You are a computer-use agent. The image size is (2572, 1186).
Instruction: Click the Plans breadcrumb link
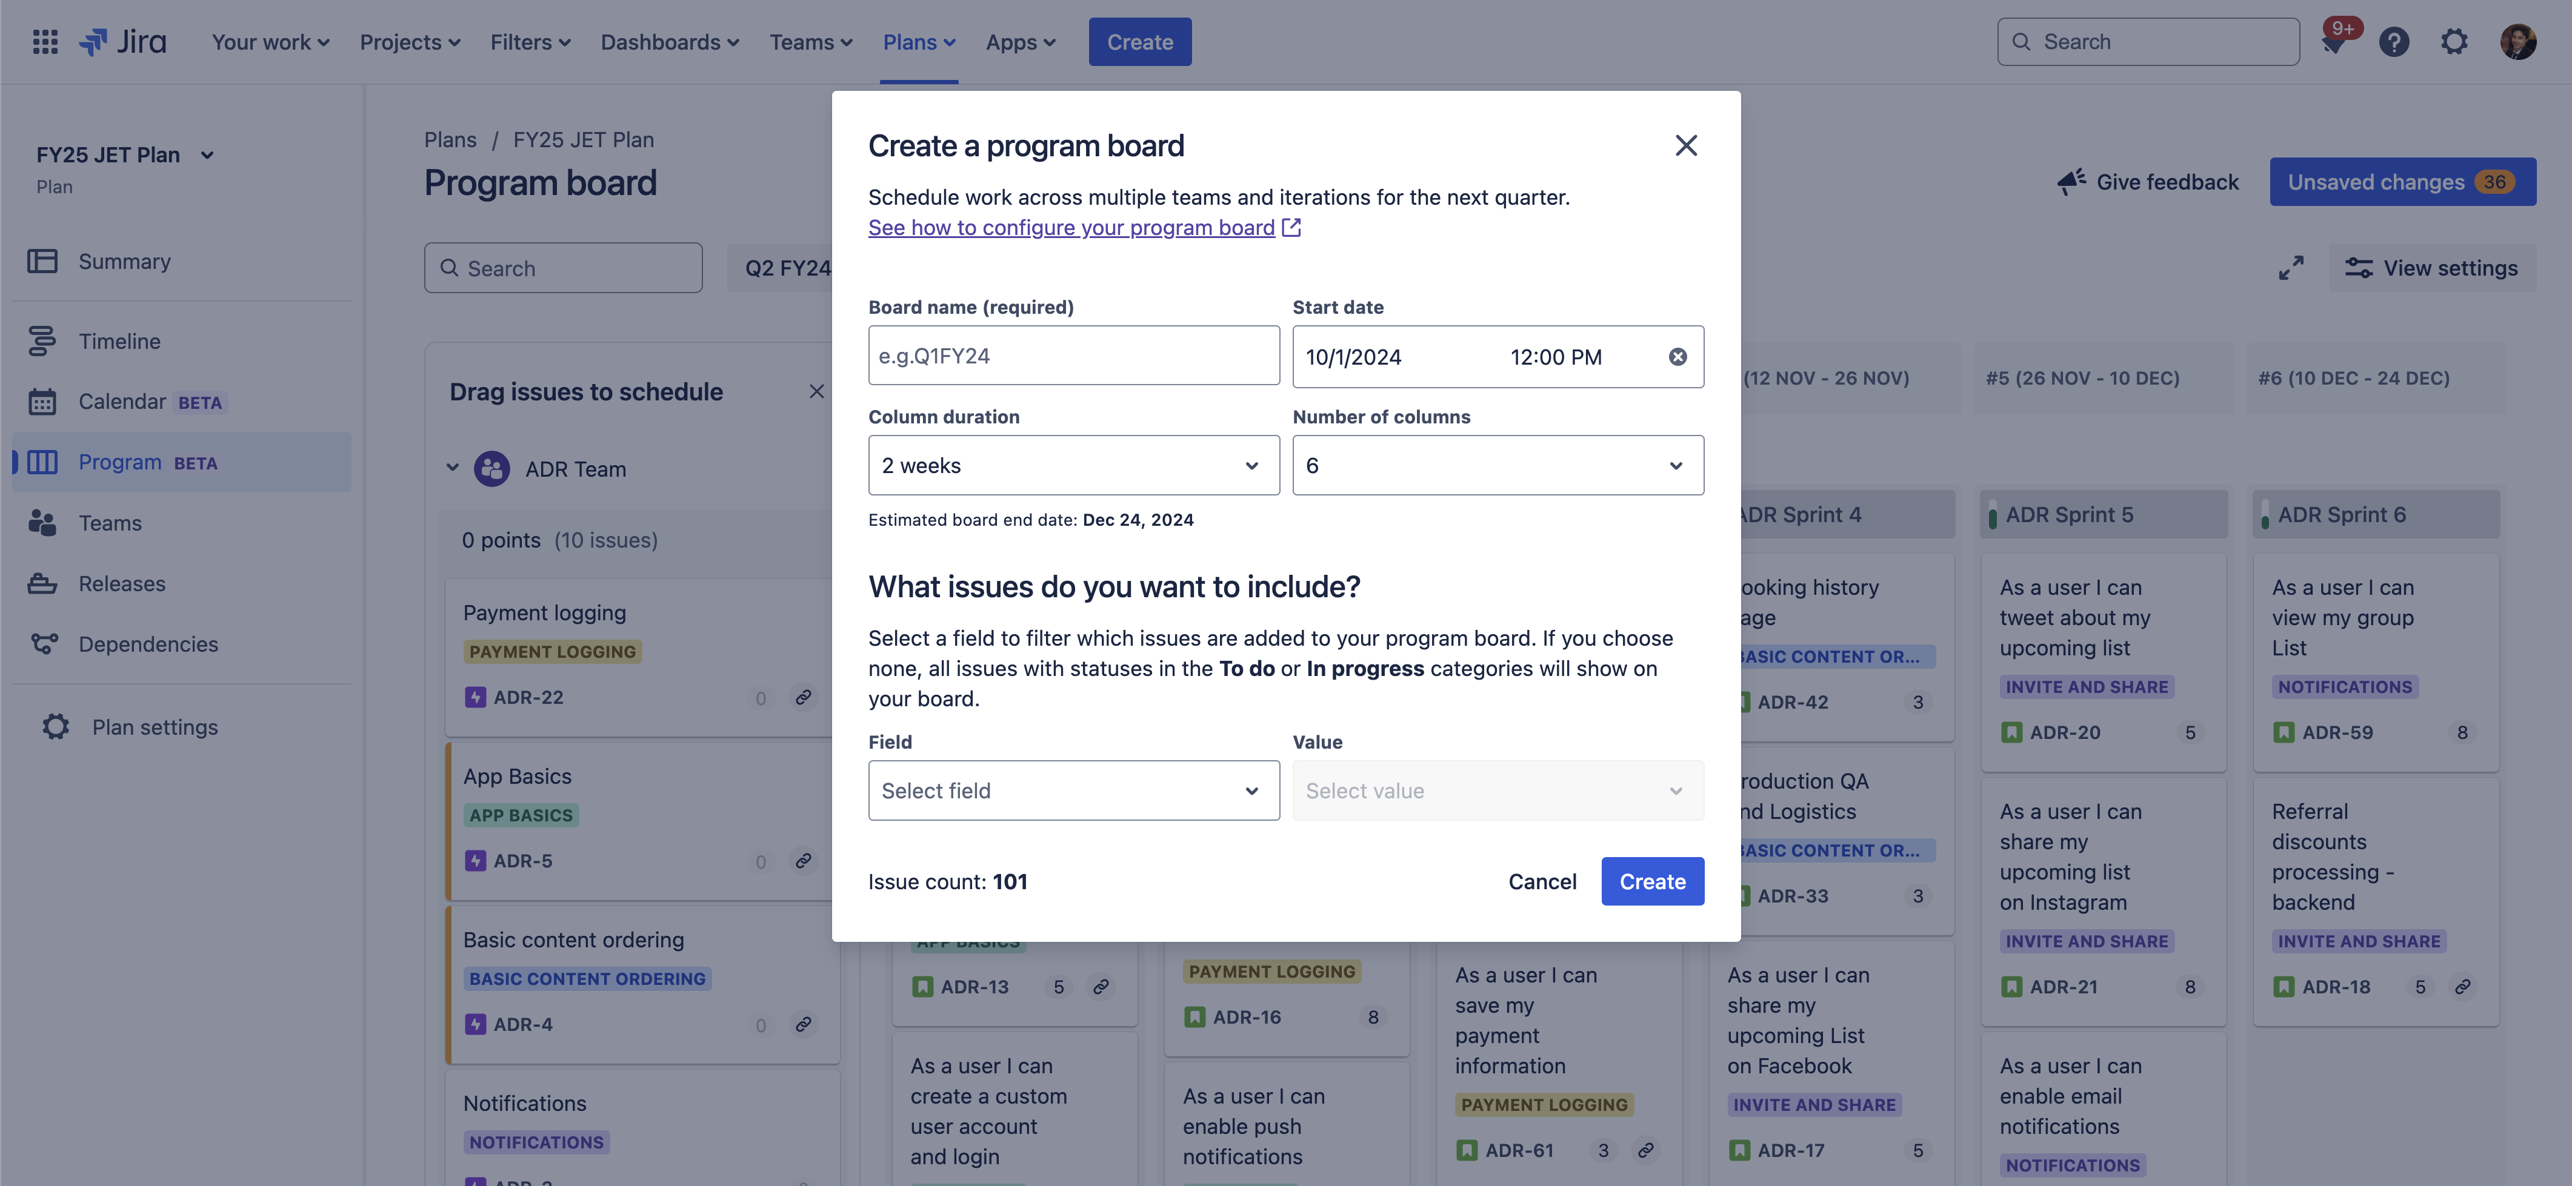coord(450,140)
